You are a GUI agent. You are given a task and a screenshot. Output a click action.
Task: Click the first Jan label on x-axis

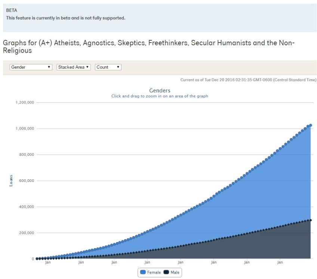click(48, 263)
